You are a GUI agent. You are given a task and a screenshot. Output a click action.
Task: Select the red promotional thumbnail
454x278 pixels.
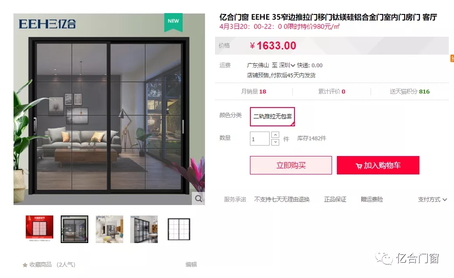click(x=39, y=229)
